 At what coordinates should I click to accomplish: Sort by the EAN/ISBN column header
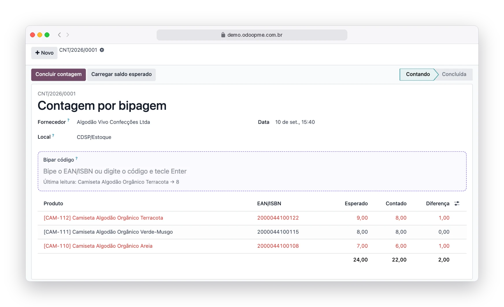pos(269,204)
